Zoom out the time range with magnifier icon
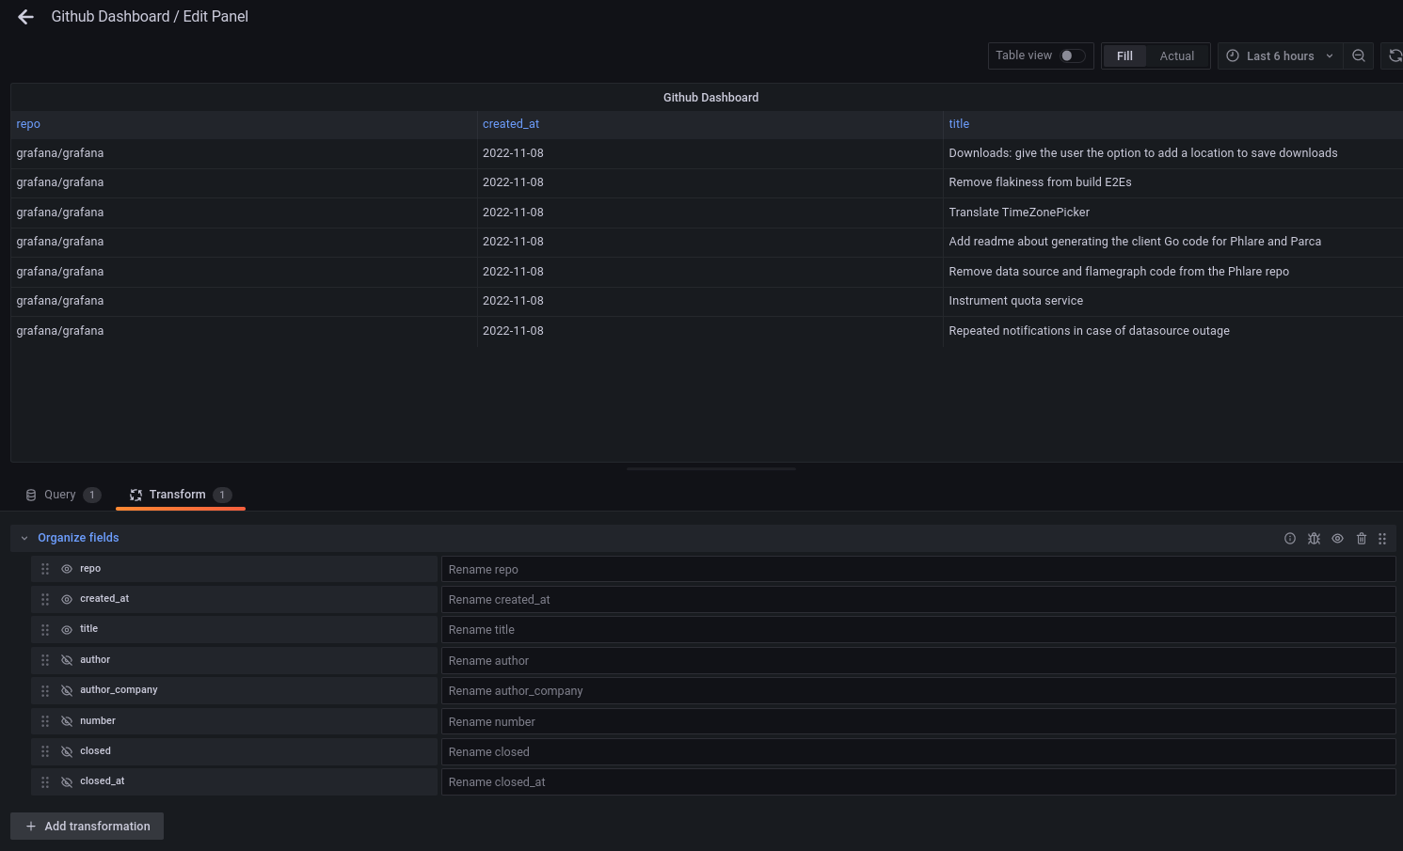 coord(1358,55)
